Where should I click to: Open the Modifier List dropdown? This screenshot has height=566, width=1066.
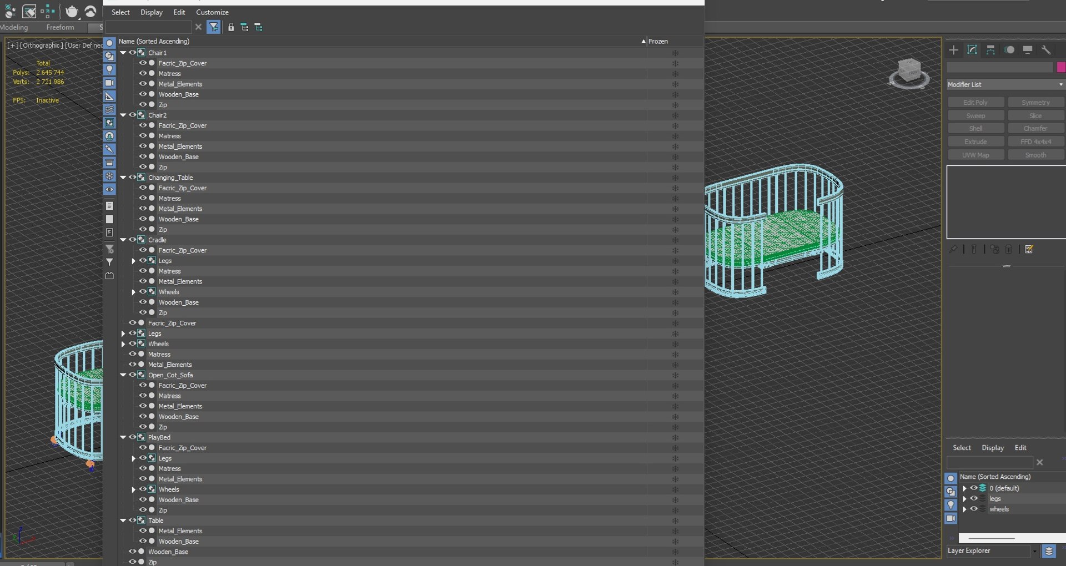point(1005,84)
